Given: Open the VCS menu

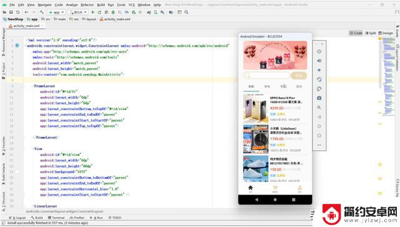Looking at the screenshot, I should pos(132,5).
